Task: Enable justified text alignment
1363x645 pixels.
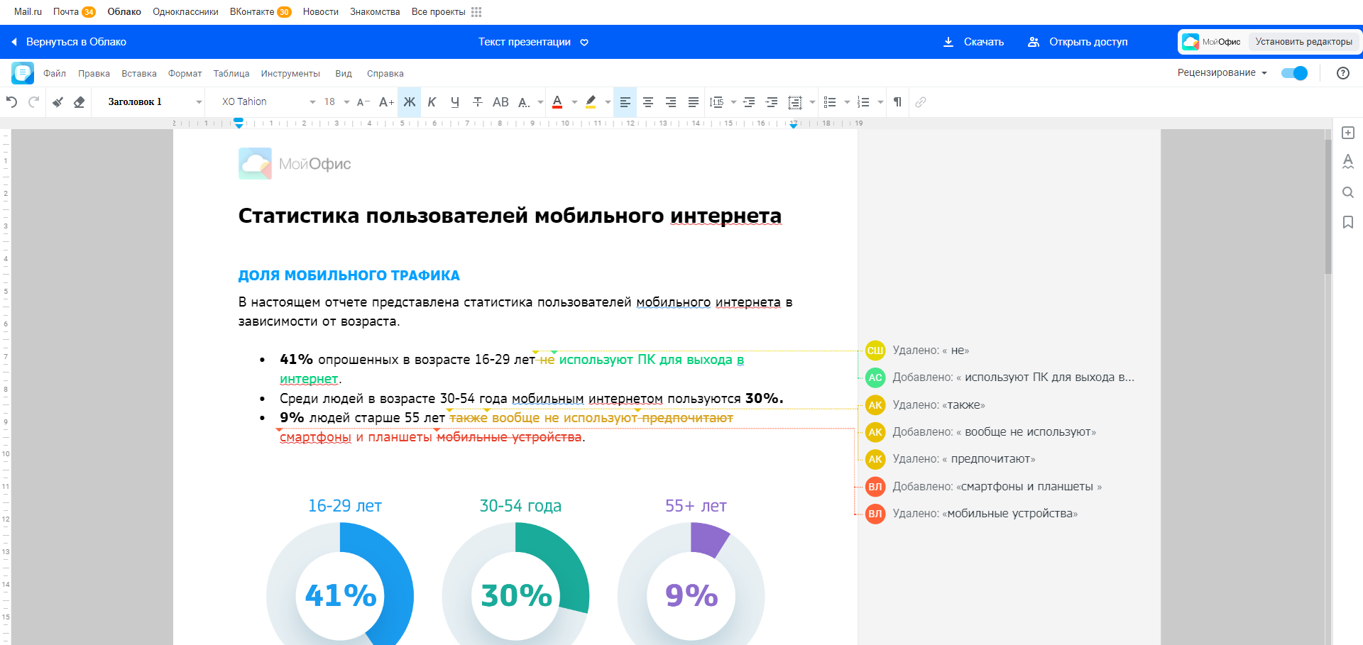Action: pyautogui.click(x=694, y=102)
